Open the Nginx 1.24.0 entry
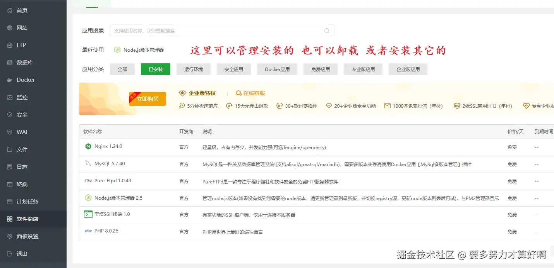554x268 pixels. (108, 146)
